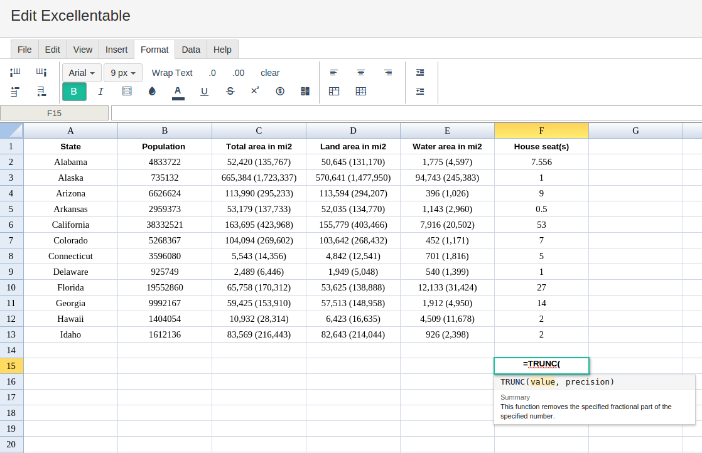Toggle underline formatting
This screenshot has width=702, height=453.
pos(204,92)
